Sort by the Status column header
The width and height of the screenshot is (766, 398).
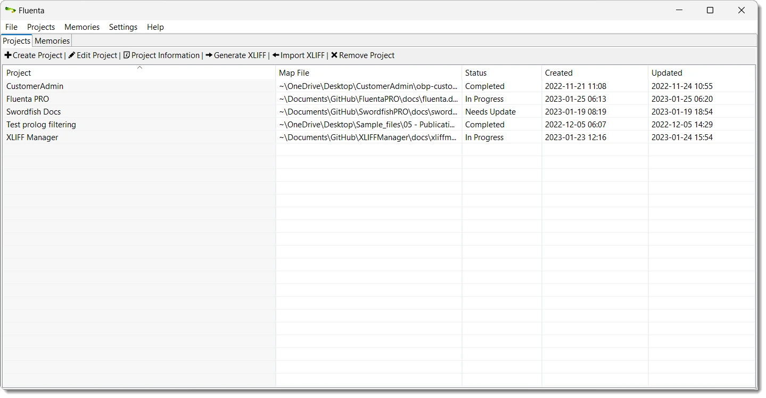pos(501,73)
